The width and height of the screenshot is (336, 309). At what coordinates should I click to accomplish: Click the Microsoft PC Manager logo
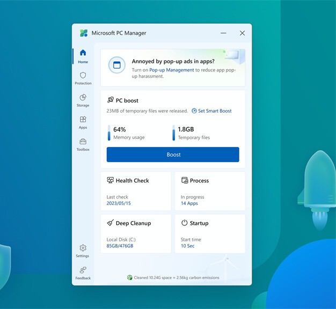(84, 33)
